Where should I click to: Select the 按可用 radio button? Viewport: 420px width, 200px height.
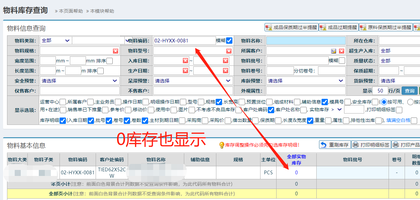pos(384,102)
